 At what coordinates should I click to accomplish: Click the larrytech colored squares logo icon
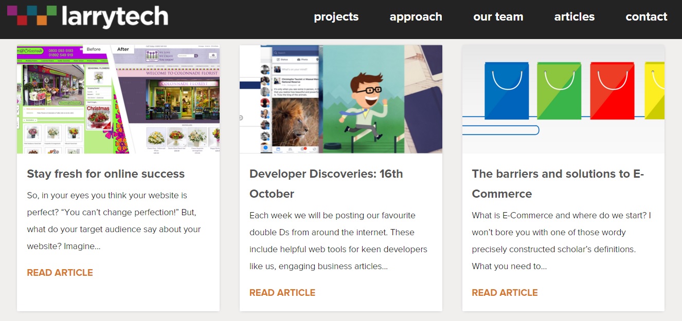[x=32, y=15]
